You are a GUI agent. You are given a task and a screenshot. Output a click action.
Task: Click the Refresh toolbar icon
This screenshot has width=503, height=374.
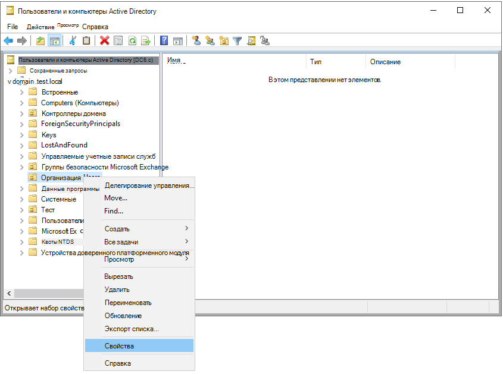click(132, 40)
